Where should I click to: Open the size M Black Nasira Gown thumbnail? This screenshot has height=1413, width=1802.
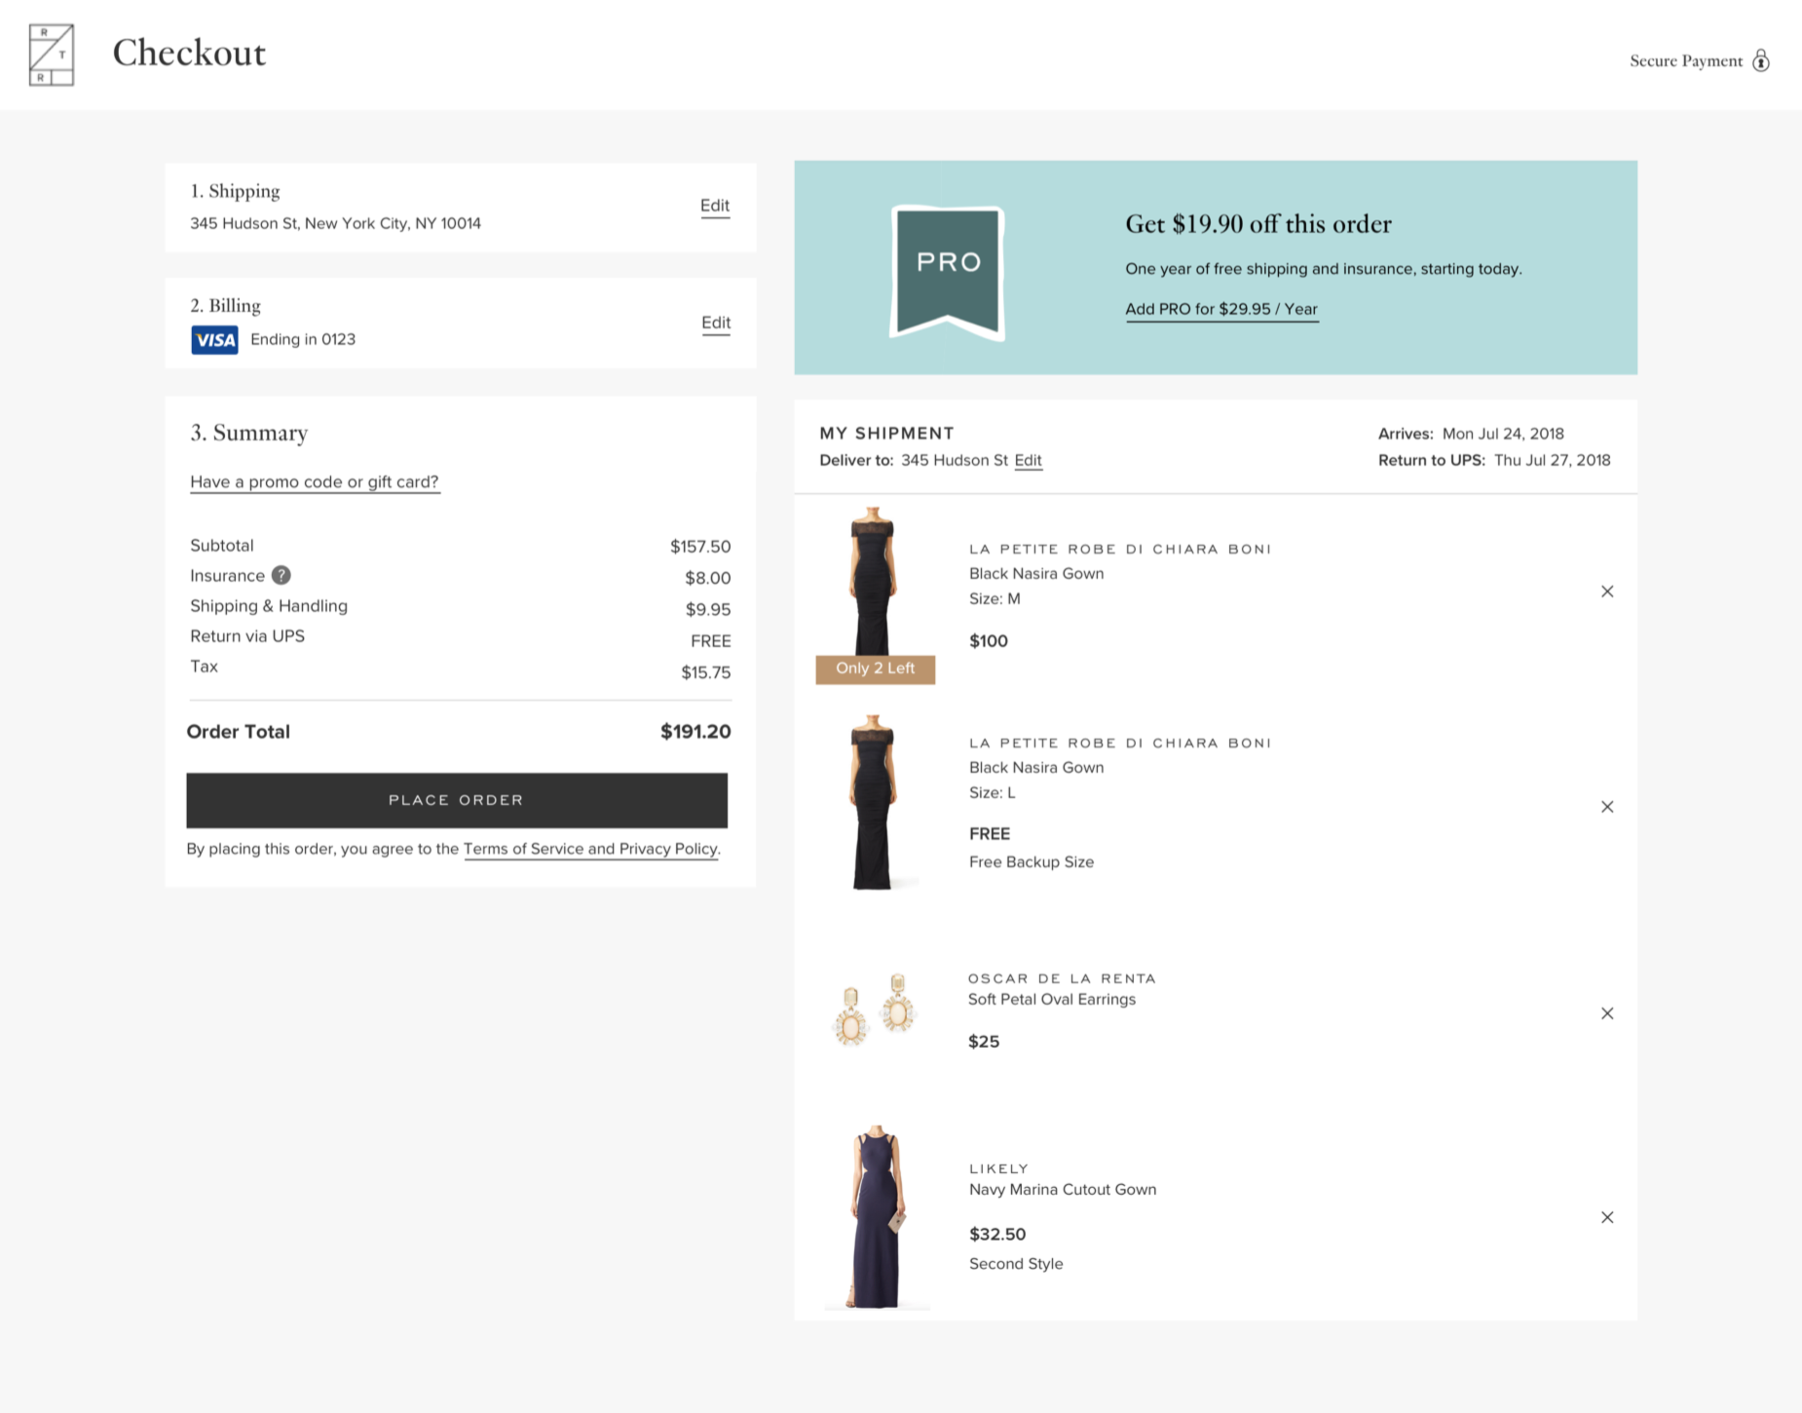click(873, 581)
